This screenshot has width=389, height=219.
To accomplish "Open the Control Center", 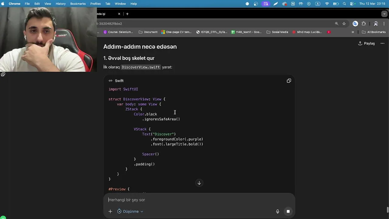I will [353, 4].
